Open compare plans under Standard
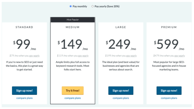194x109 pixels. click(x=24, y=98)
